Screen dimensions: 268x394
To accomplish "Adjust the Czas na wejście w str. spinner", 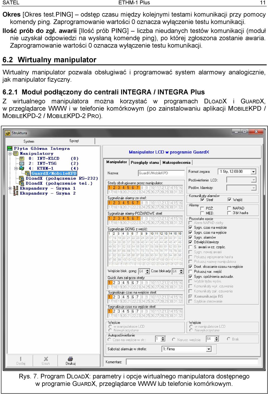I will [163, 339].
